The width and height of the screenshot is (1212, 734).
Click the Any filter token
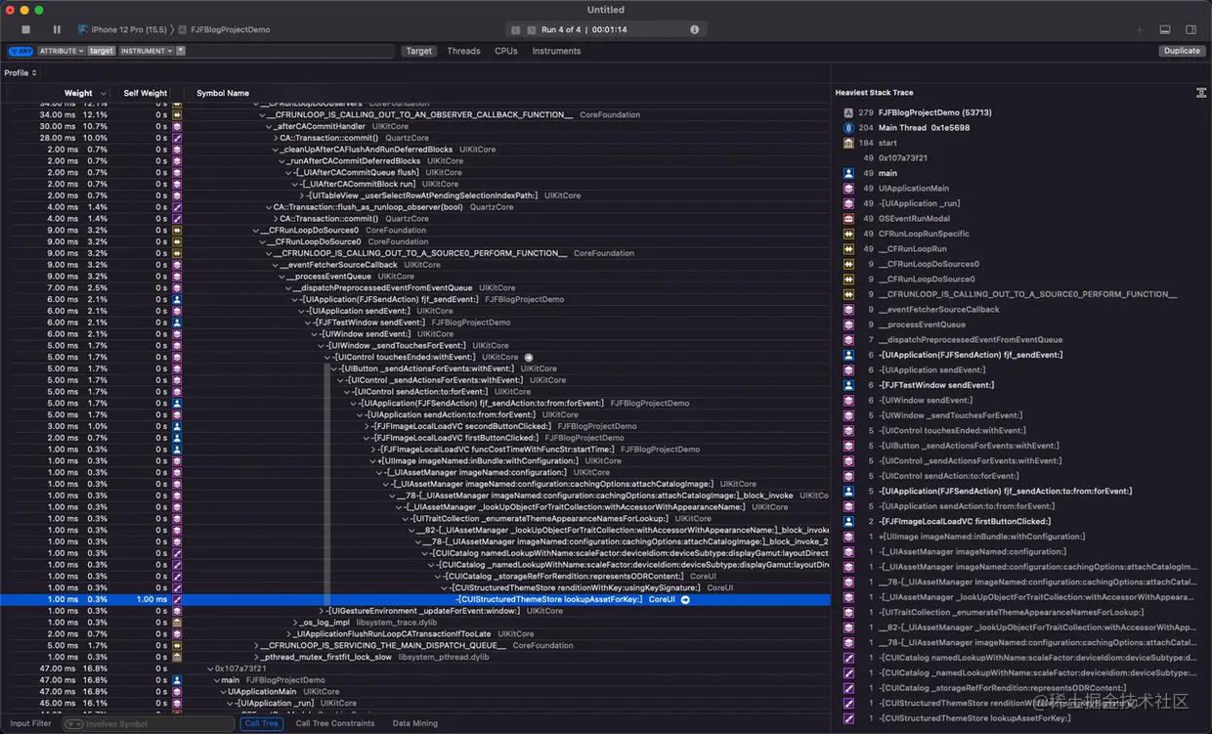point(21,51)
